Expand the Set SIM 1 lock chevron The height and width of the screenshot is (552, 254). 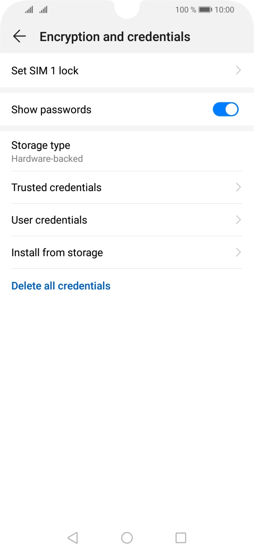pyautogui.click(x=238, y=71)
